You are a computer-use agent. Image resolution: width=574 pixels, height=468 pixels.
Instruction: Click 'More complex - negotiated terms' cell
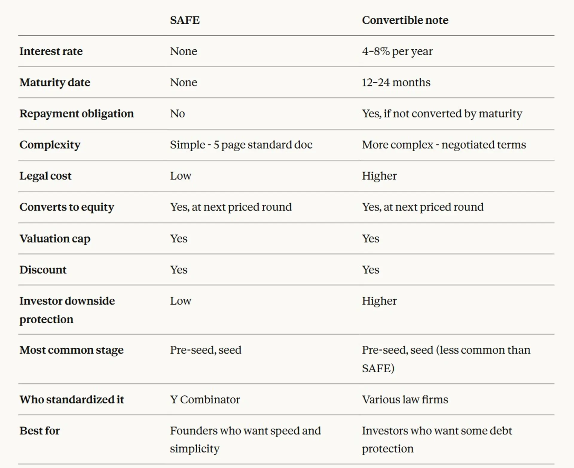click(444, 145)
